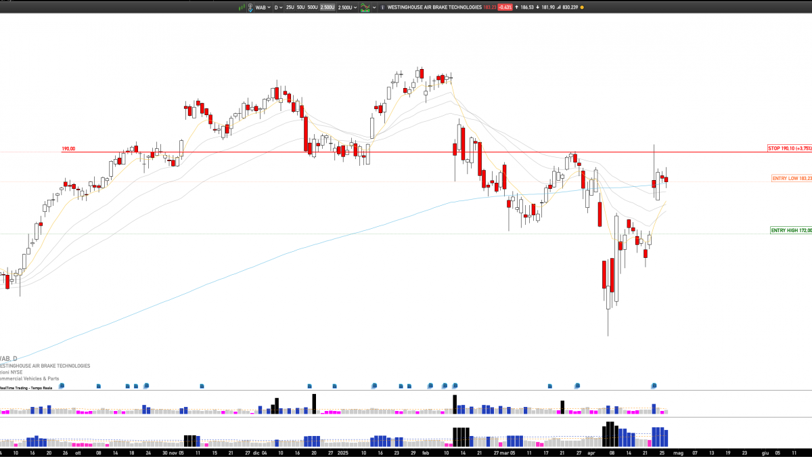This screenshot has width=812, height=457.
Task: Click the 190.00 level label
Action: [68, 149]
